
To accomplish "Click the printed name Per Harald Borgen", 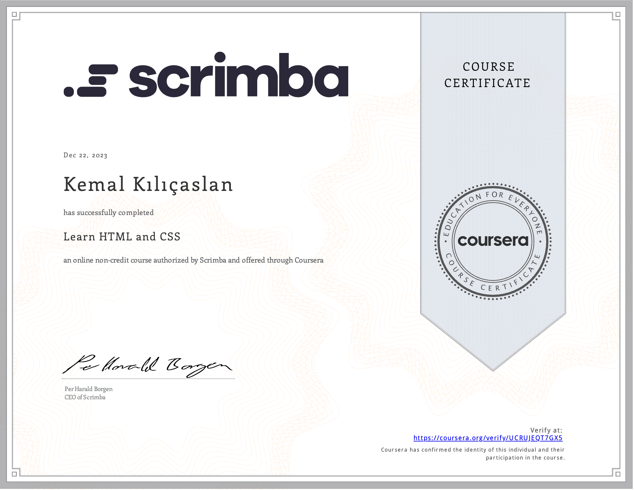I will (x=88, y=389).
